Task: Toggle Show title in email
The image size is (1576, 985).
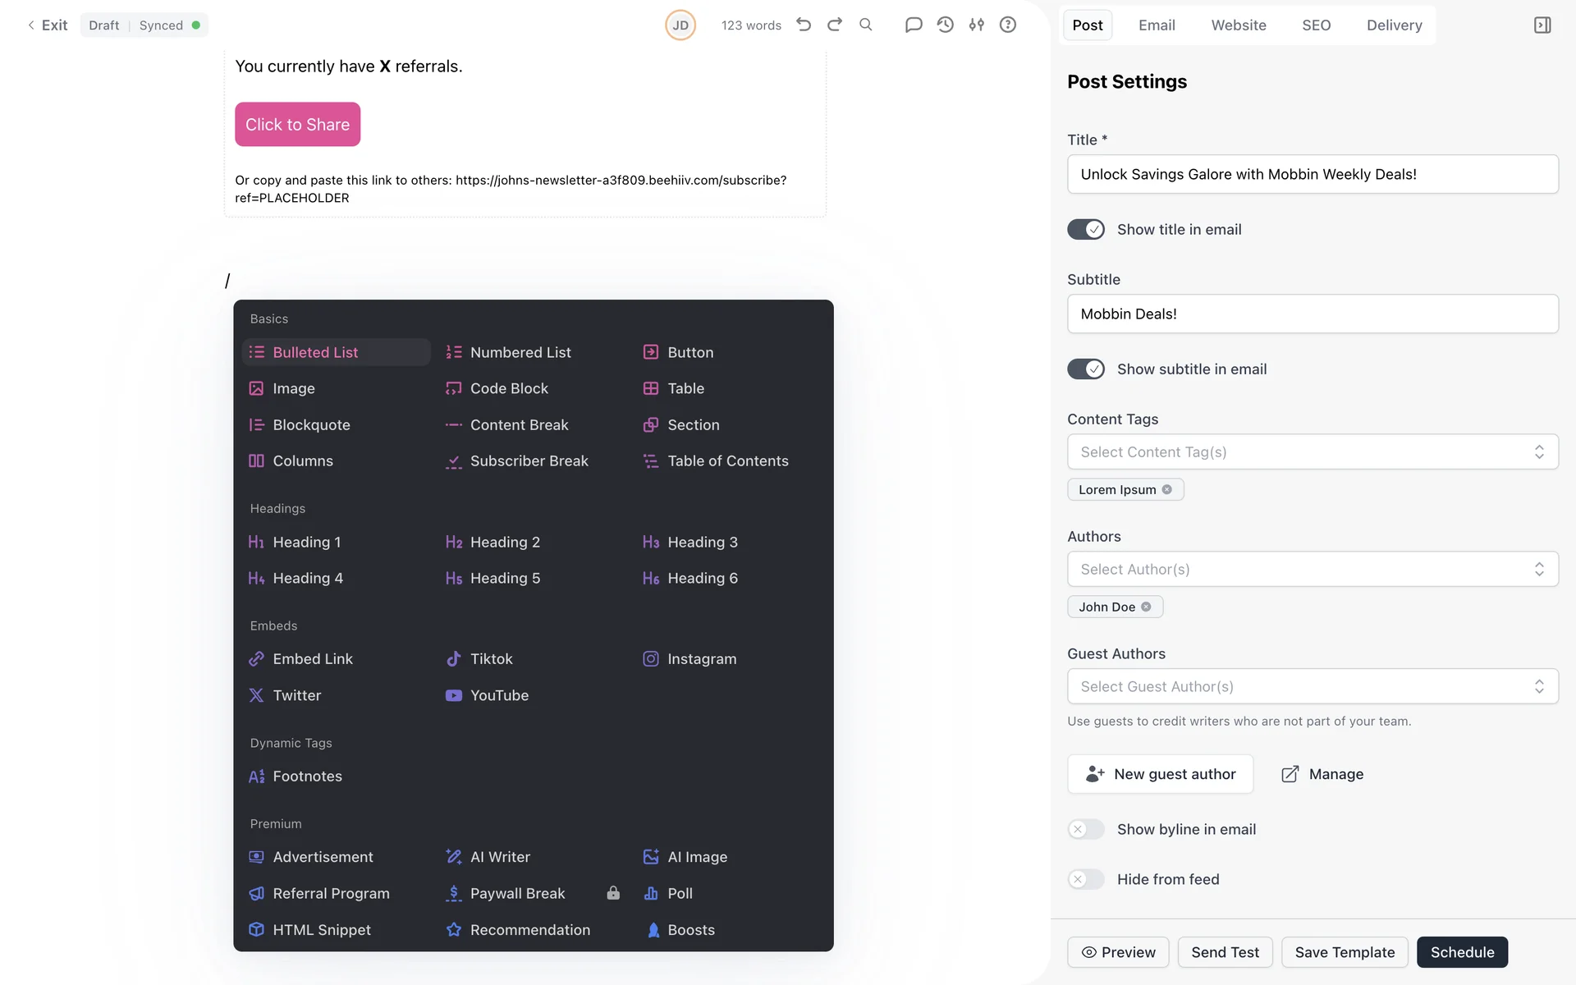Action: 1086,229
